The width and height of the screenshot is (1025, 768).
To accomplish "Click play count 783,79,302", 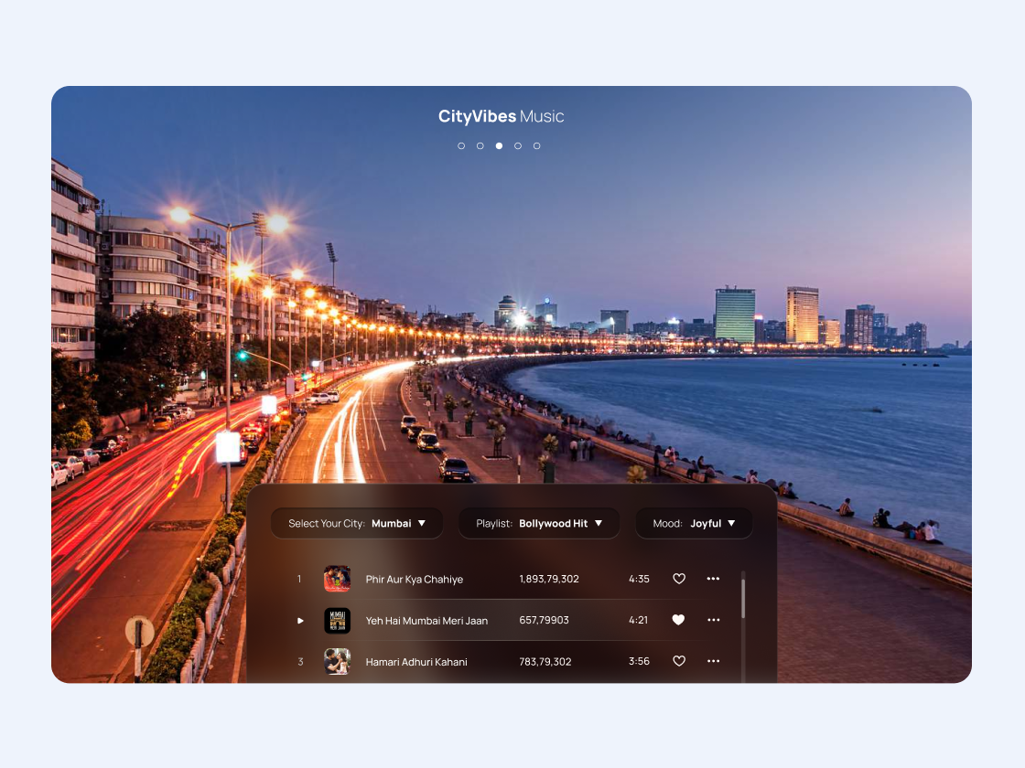I will click(545, 662).
